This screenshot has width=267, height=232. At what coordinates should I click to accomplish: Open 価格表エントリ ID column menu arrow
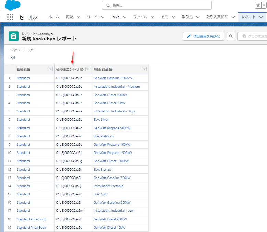(88, 69)
